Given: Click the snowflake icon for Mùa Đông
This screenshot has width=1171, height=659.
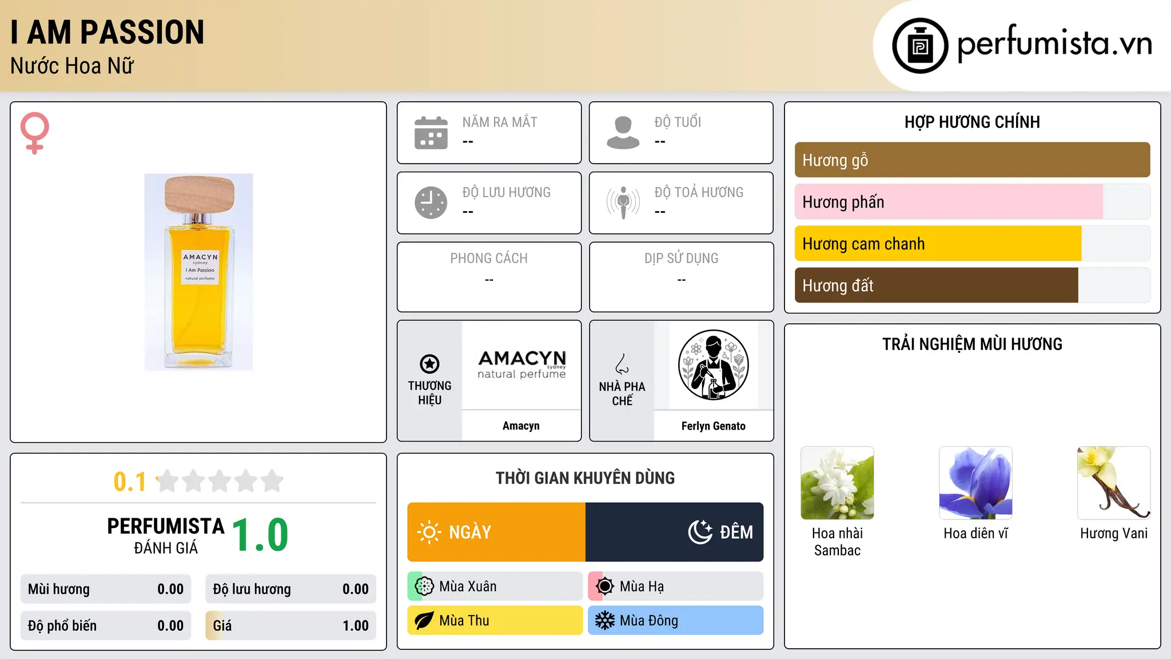Looking at the screenshot, I should point(605,621).
